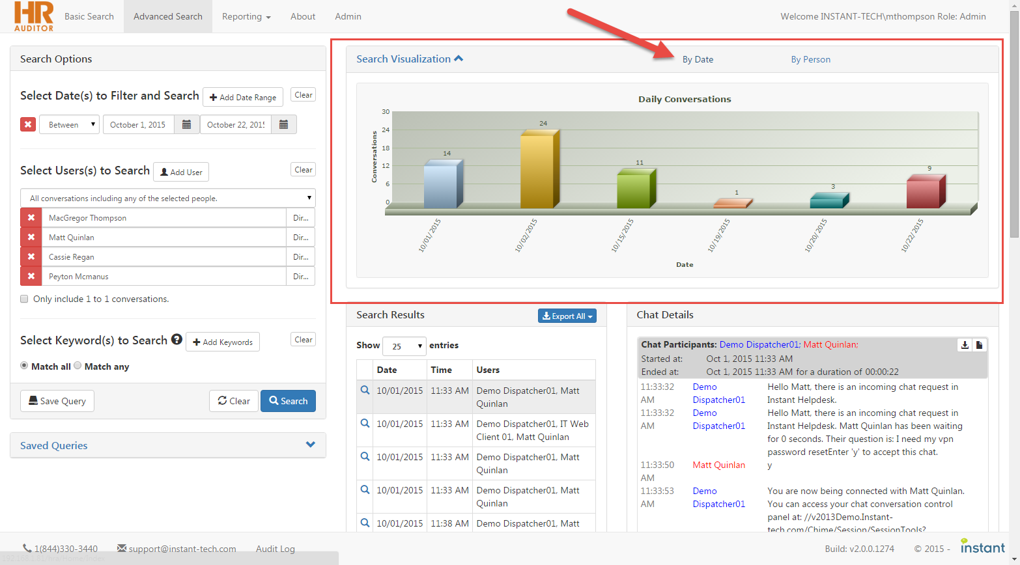The image size is (1020, 565).
Task: Remove user Peyton Mcmanus
Action: pos(31,276)
